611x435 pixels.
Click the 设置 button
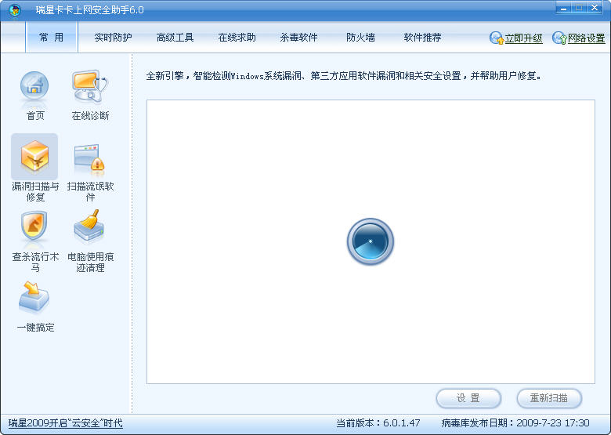pos(468,398)
